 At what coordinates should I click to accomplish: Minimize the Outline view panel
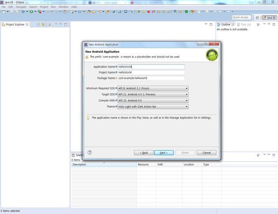(x=269, y=24)
